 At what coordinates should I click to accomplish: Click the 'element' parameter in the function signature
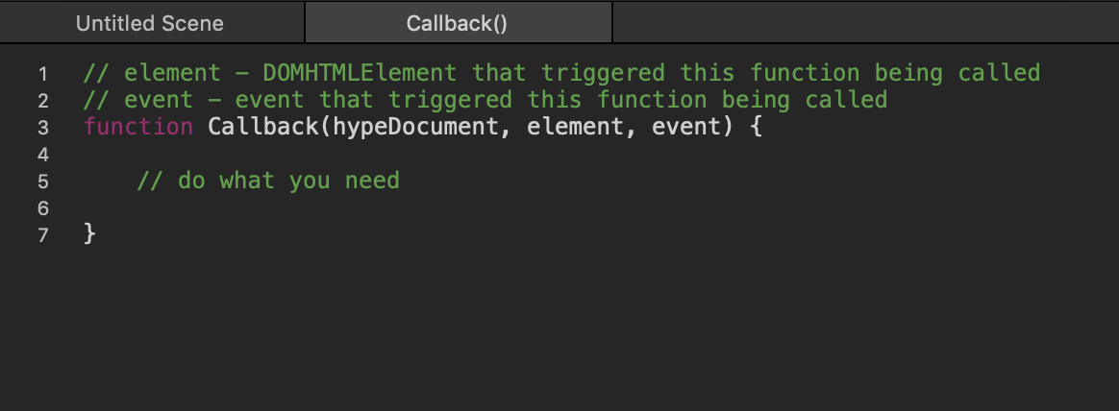tap(574, 127)
